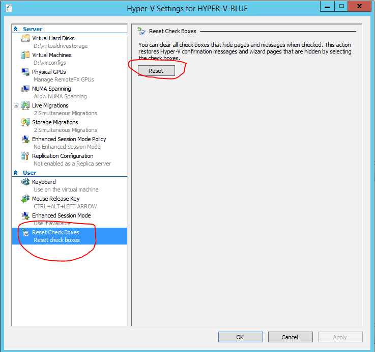Viewport: 375px width, 352px height.
Task: Click the Virtual Hard Disks icon
Action: (x=25, y=39)
